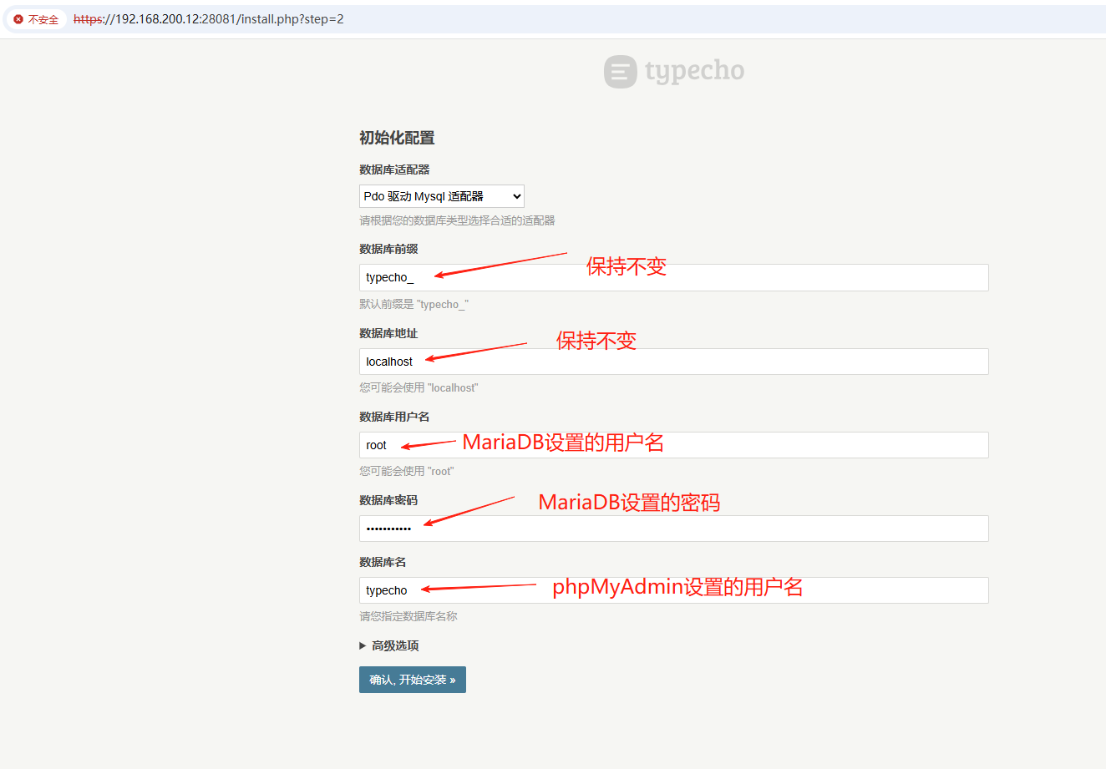Click the 数据库地址 label
The height and width of the screenshot is (769, 1106).
tap(388, 333)
